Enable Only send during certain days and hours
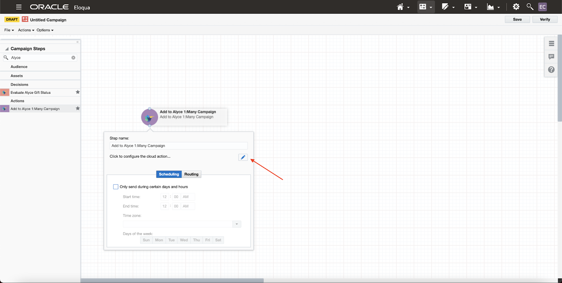This screenshot has width=562, height=283. (x=116, y=187)
